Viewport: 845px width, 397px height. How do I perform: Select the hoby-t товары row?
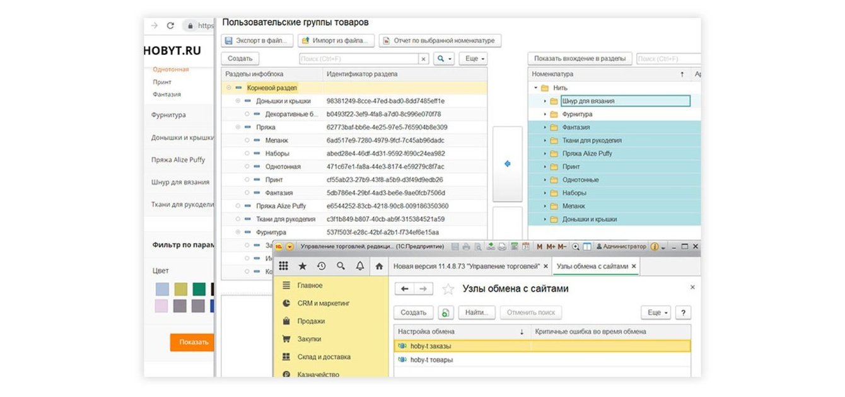[542, 360]
